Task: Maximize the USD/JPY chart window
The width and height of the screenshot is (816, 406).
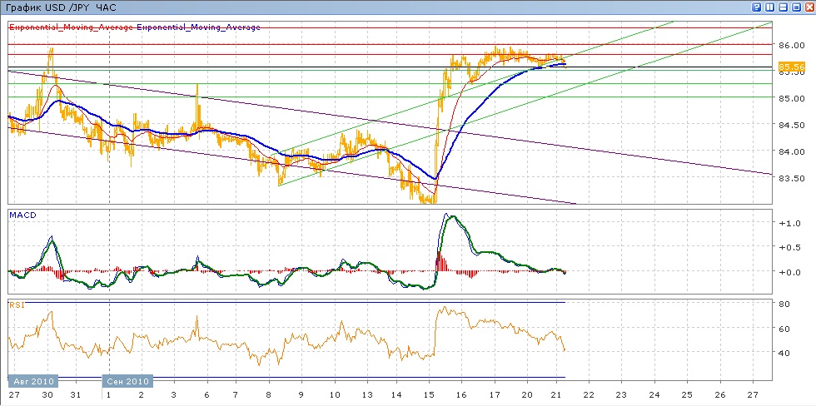Action: pos(794,7)
